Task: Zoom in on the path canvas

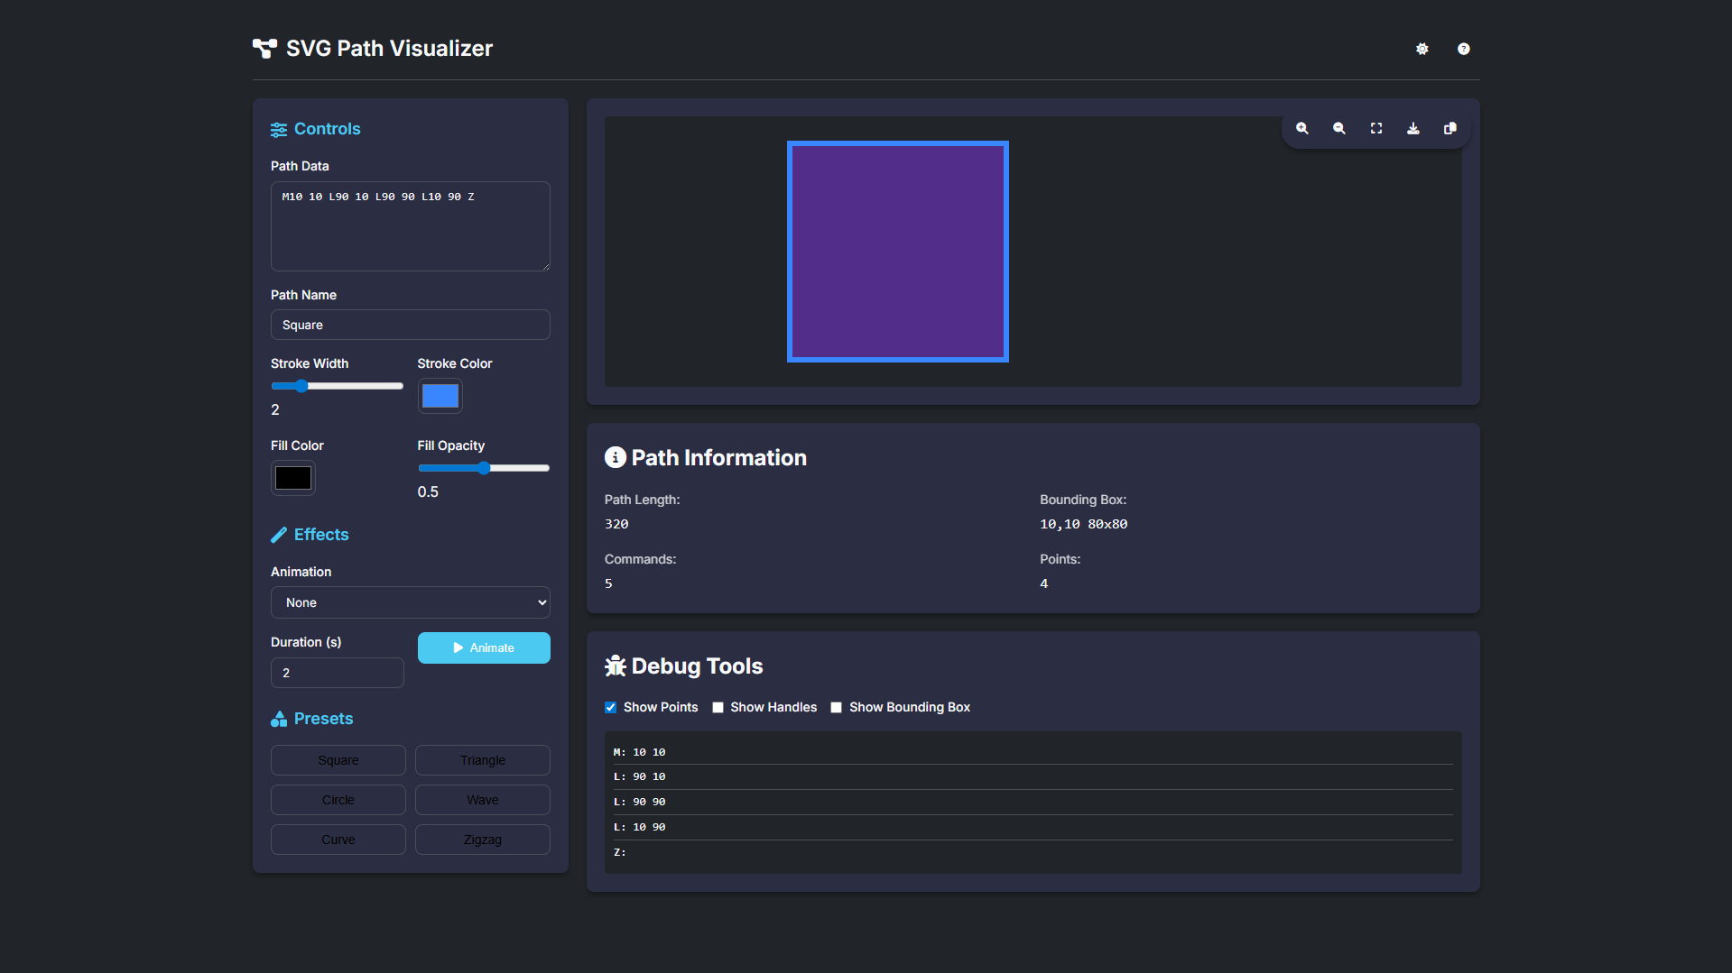Action: 1302,129
